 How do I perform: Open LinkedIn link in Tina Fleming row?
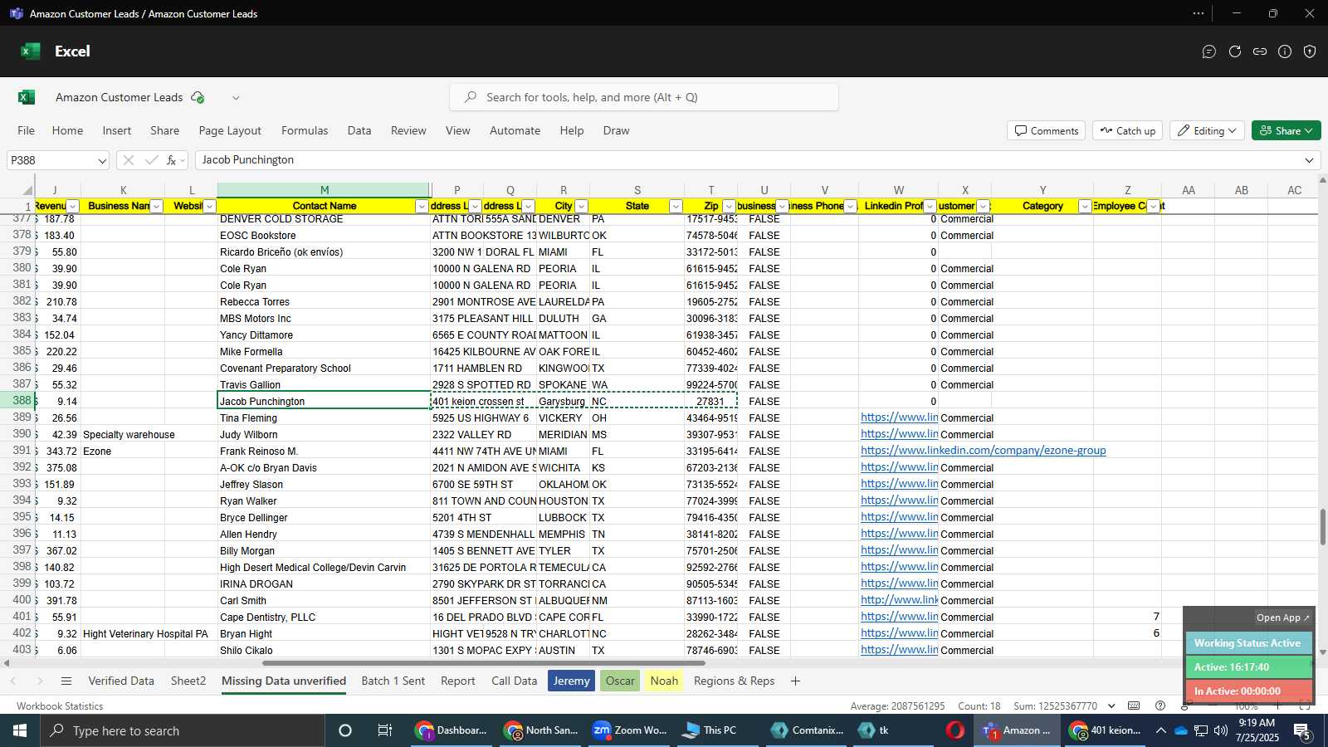[x=899, y=417]
